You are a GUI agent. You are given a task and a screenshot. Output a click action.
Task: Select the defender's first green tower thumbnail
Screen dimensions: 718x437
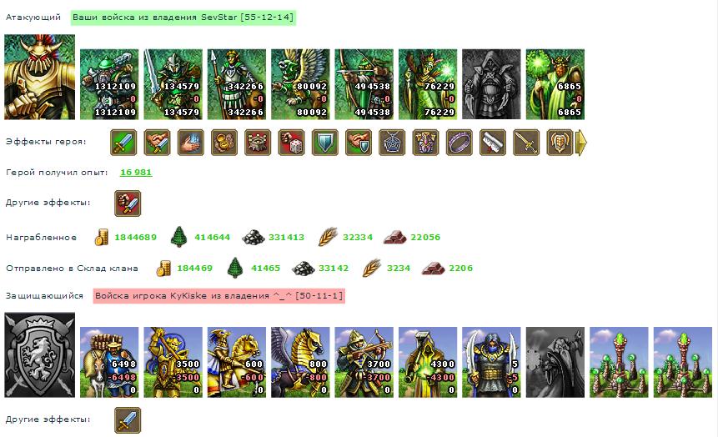click(619, 362)
